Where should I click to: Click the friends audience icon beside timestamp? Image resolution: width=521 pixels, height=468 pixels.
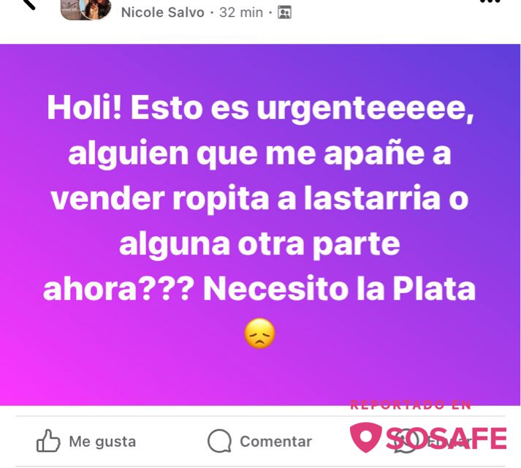pyautogui.click(x=284, y=12)
